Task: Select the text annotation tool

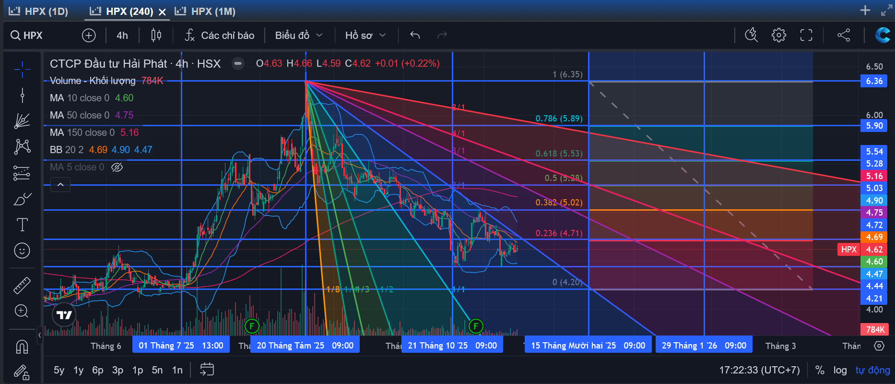Action: point(22,225)
